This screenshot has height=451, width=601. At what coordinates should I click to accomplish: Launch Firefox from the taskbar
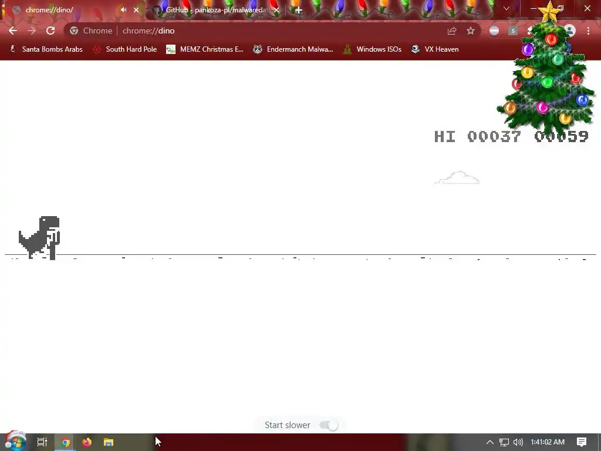coord(87,442)
